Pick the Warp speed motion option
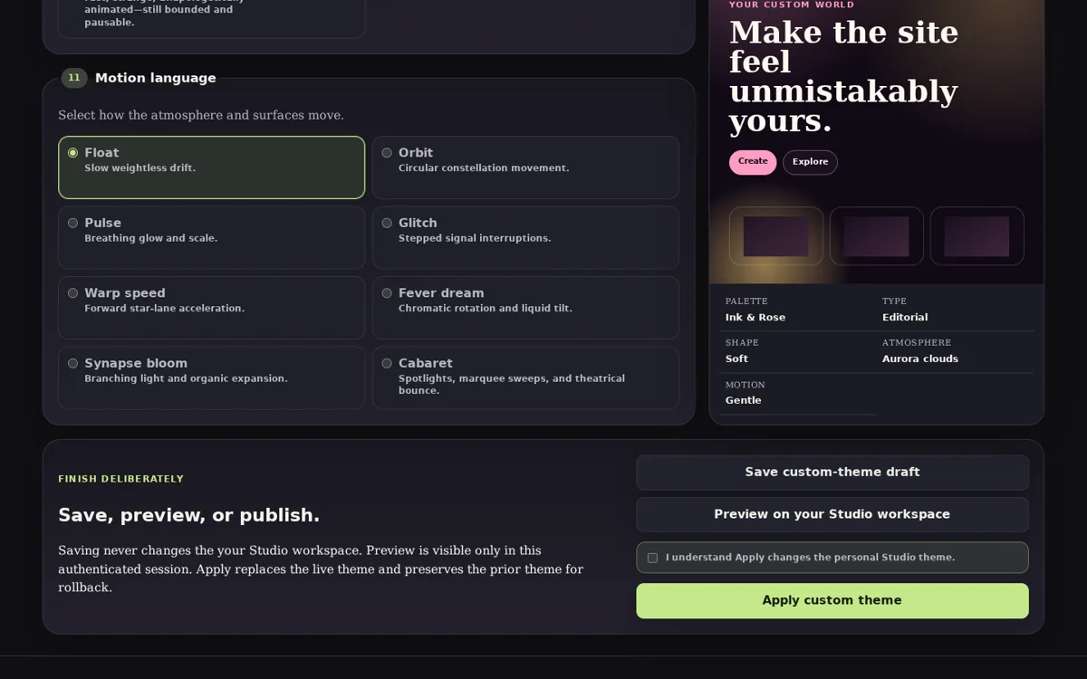The height and width of the screenshot is (679, 1087). [73, 293]
